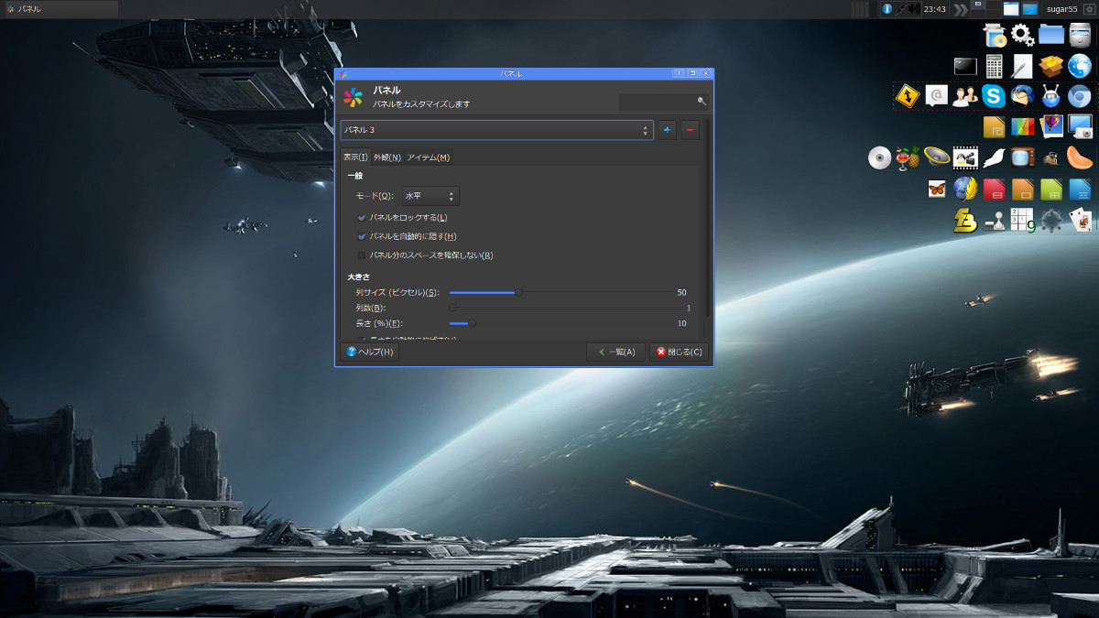Open the Sudoku game icon
Viewport: 1099px width, 618px height.
(1023, 220)
